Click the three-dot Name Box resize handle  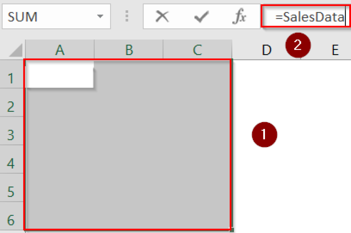coord(127,16)
